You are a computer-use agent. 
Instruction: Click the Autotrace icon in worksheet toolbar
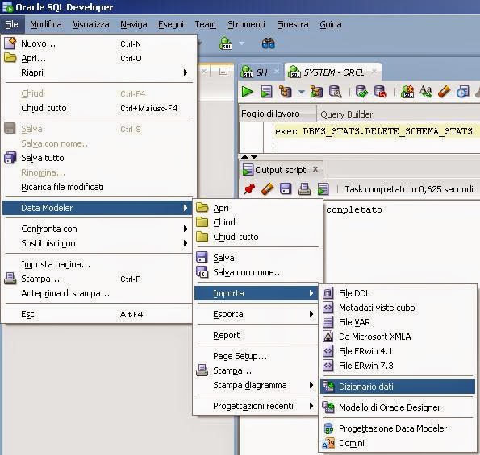tap(316, 91)
